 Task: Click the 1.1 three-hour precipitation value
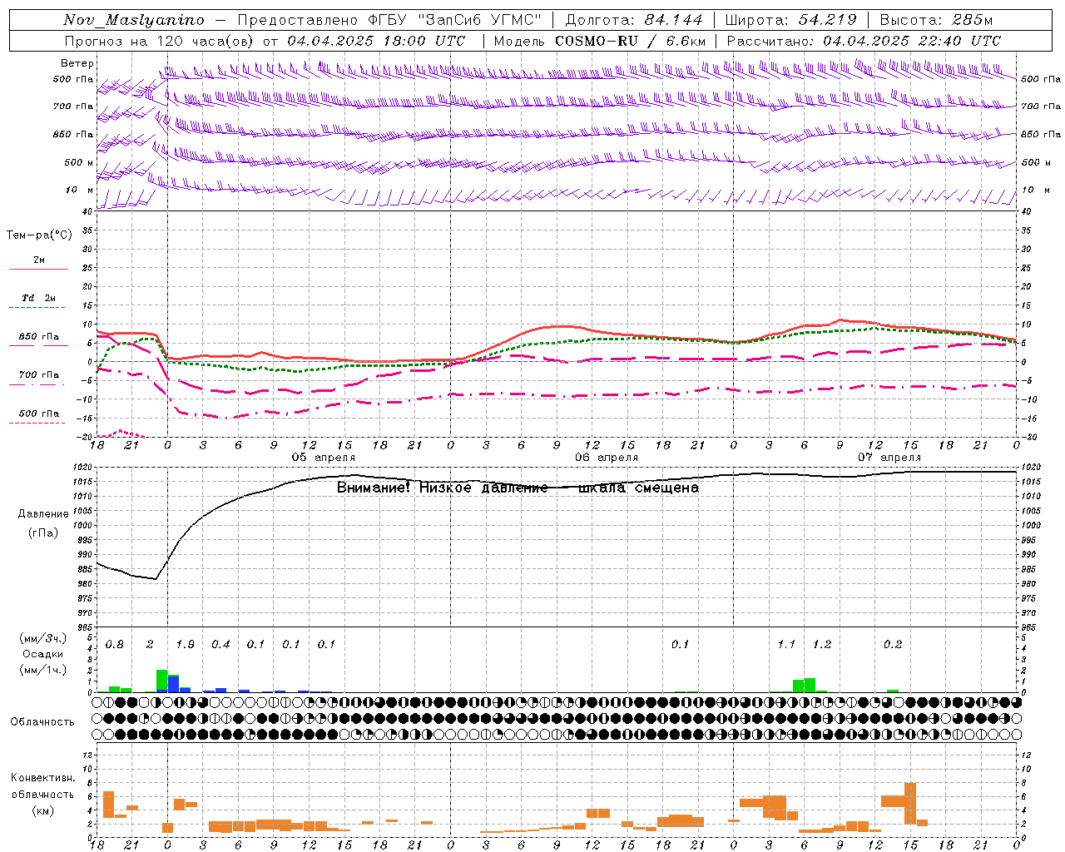[x=786, y=645]
